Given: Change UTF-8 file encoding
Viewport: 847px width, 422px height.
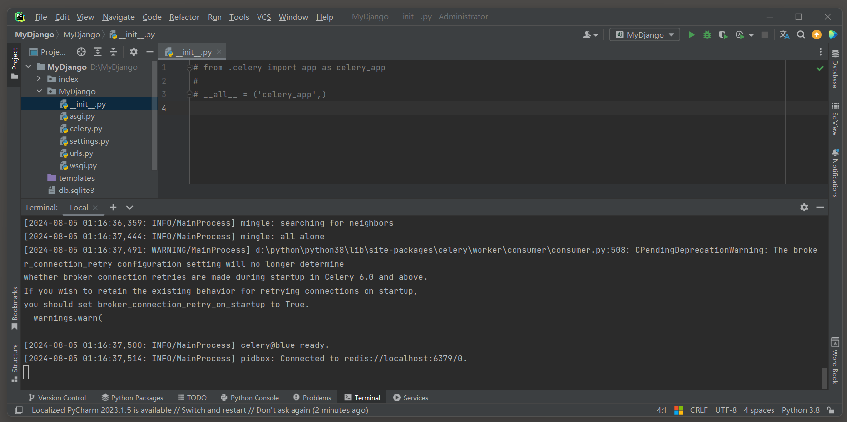Looking at the screenshot, I should [726, 410].
